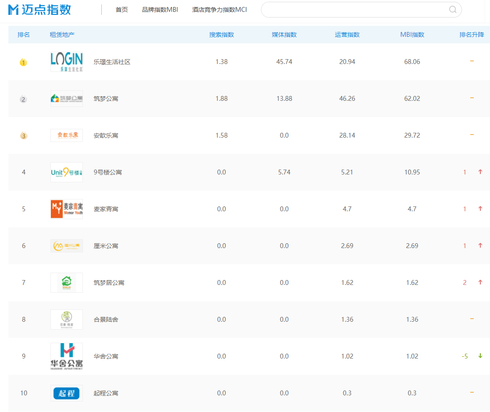Click the MBI指数 column header
The height and width of the screenshot is (412, 490).
(412, 35)
